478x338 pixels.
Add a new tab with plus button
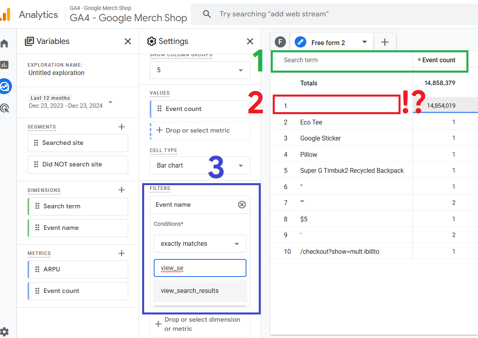tap(385, 42)
